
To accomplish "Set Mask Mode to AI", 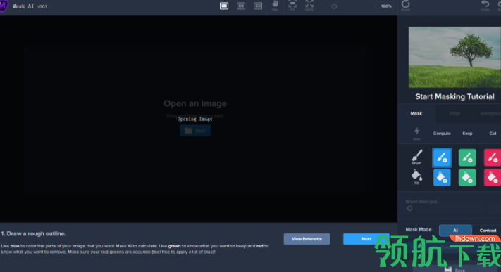I will pos(455,231).
